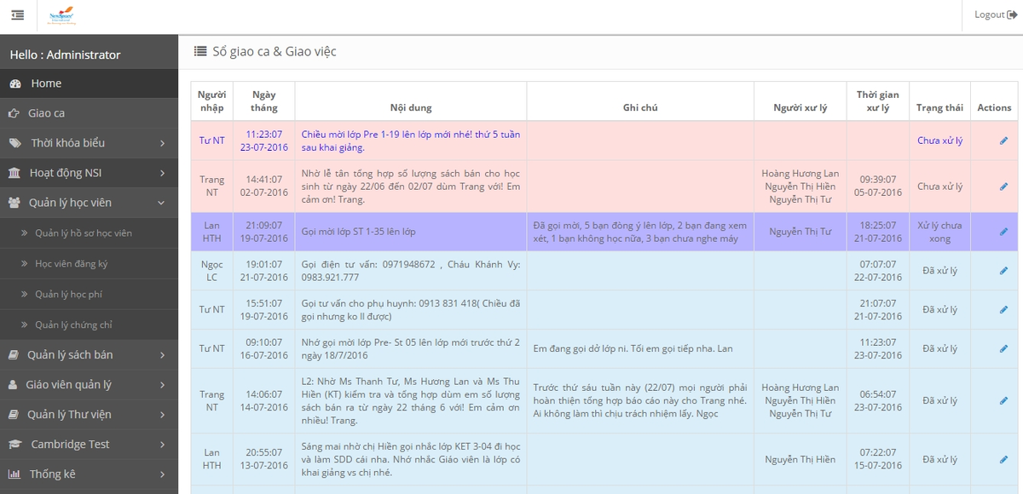
Task: Click the Tư NT link in first row
Action: pyautogui.click(x=211, y=141)
